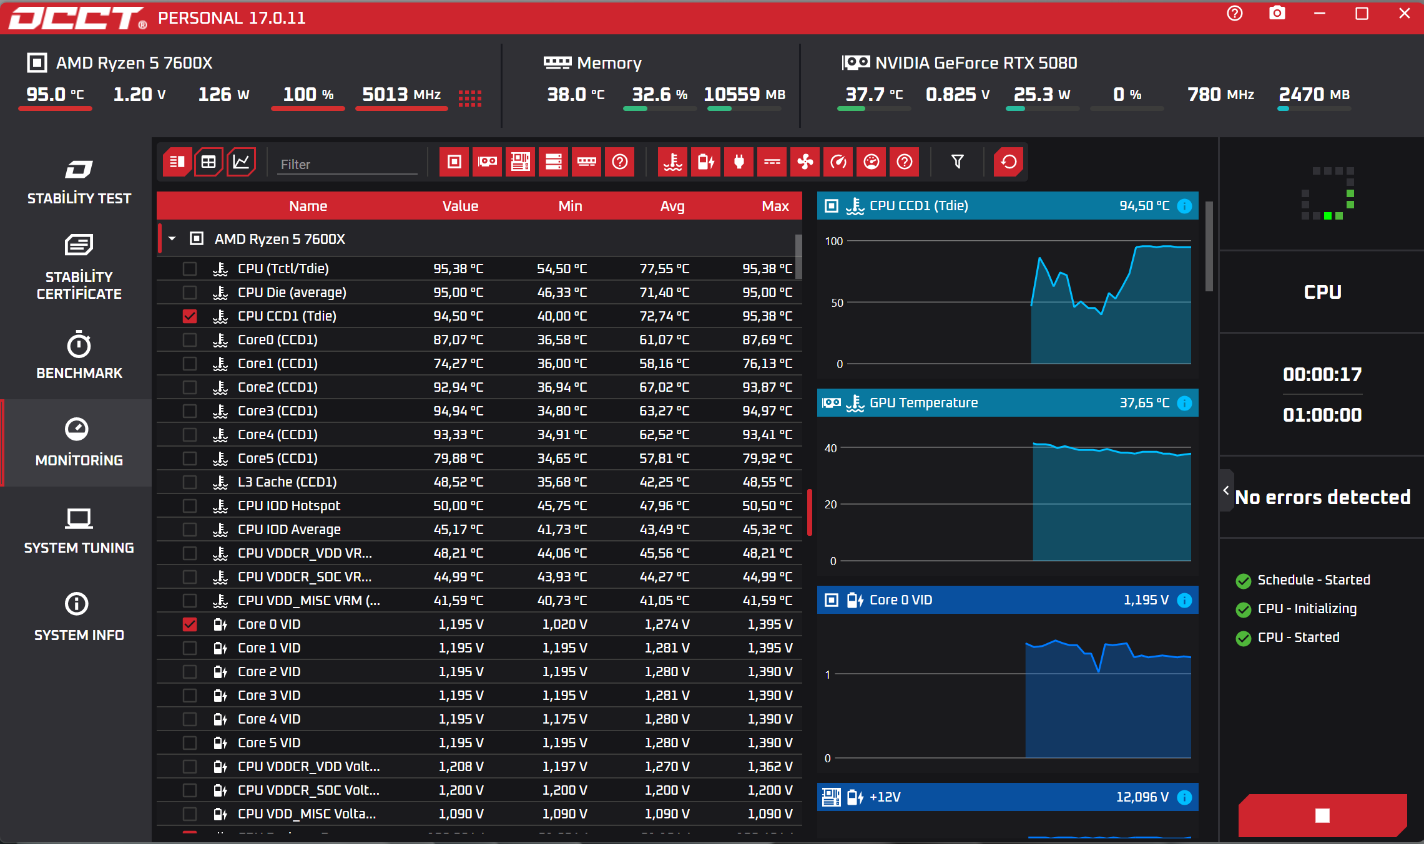Take a screenshot with the camera icon
This screenshot has width=1424, height=844.
[x=1277, y=14]
